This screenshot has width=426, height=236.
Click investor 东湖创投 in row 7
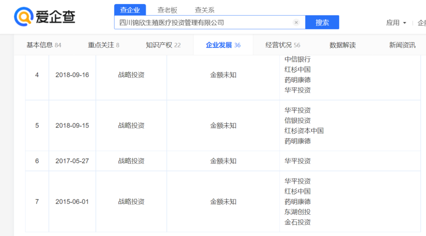click(x=297, y=212)
